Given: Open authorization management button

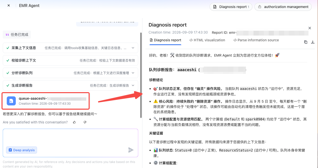Looking at the screenshot, I should coord(283,7).
